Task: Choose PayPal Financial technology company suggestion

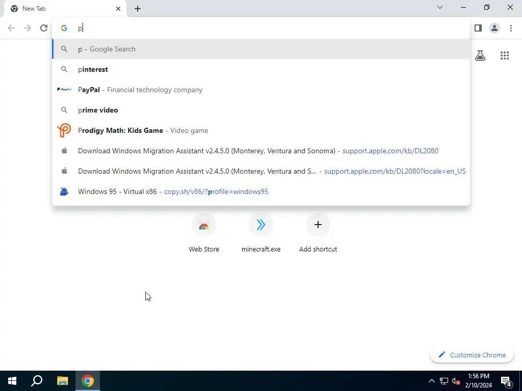Action: (x=261, y=90)
